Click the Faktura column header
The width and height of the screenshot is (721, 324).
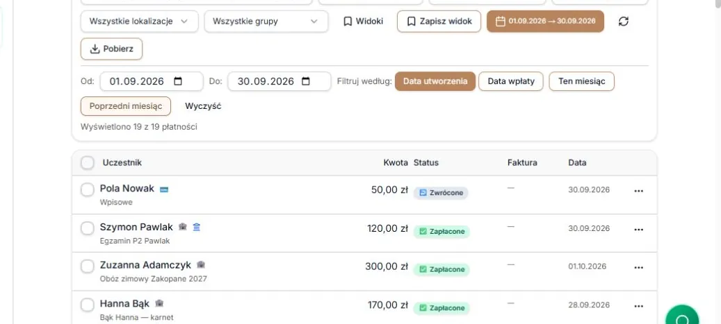pos(522,162)
